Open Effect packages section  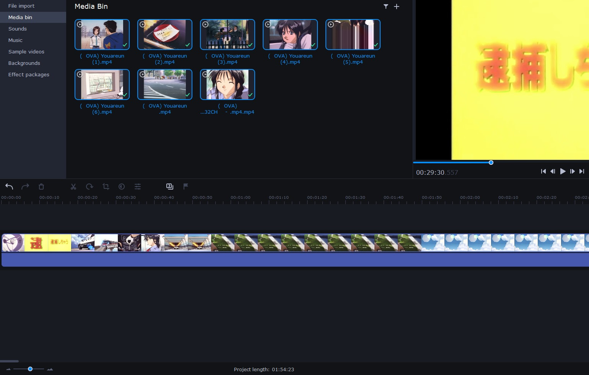[x=33, y=74]
